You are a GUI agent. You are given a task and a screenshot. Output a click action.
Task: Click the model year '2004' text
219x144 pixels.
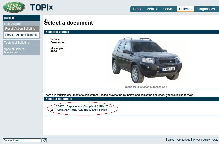pos(54,51)
